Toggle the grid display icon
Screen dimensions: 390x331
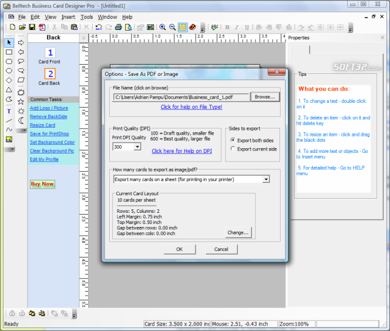point(183,27)
